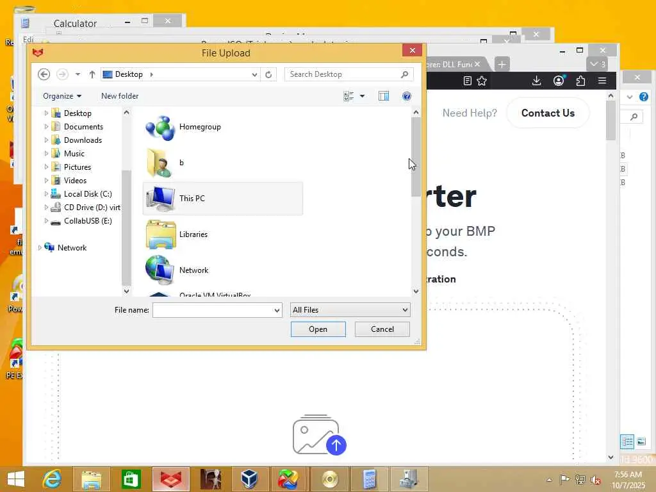
Task: Select Pictures in the navigation tree
Action: click(78, 167)
